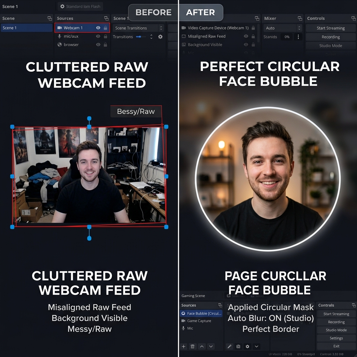Viewport: 357px width, 357px height.
Task: Click lower Studio Mode button
Action: (x=336, y=330)
